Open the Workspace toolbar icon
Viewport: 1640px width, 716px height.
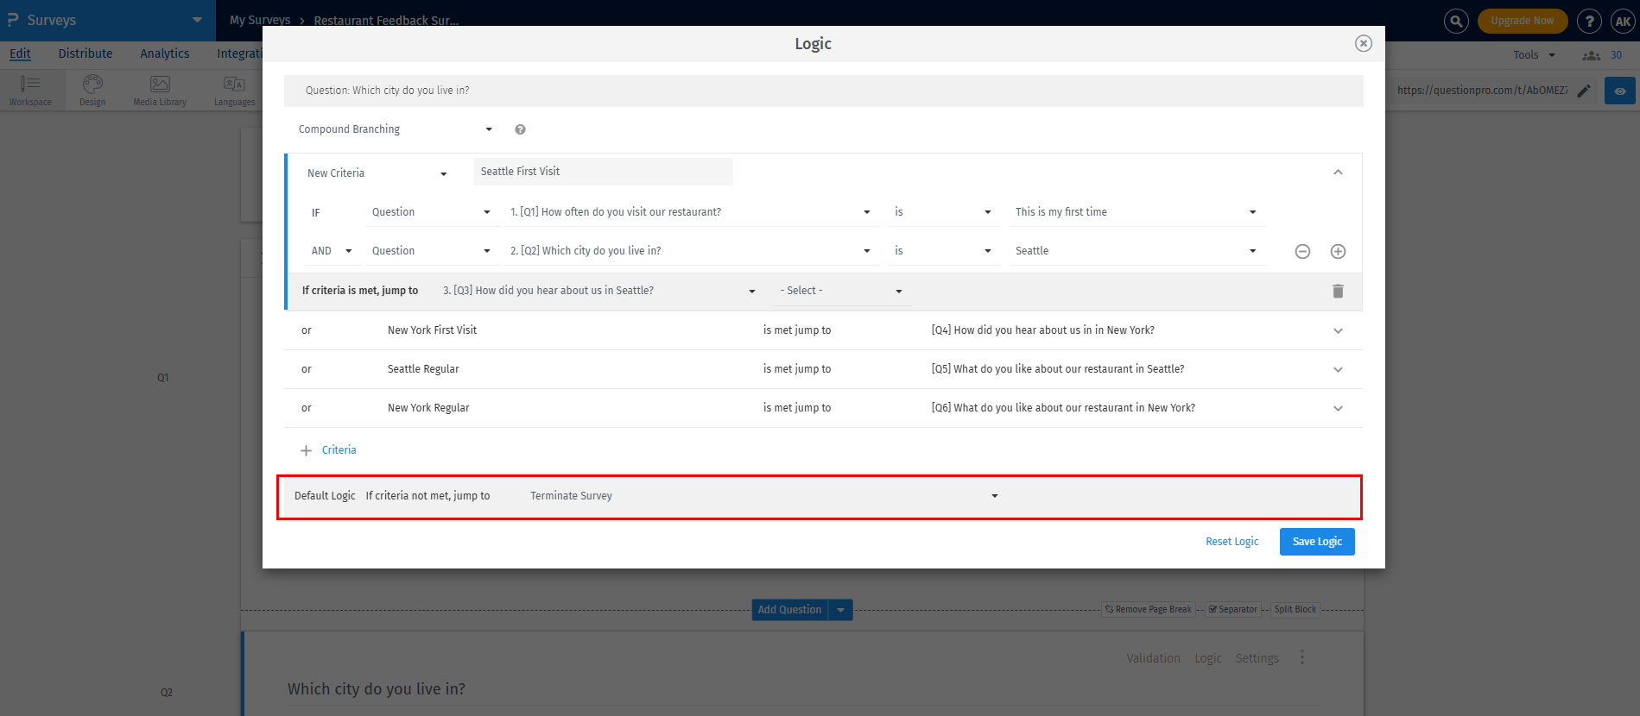pyautogui.click(x=31, y=90)
